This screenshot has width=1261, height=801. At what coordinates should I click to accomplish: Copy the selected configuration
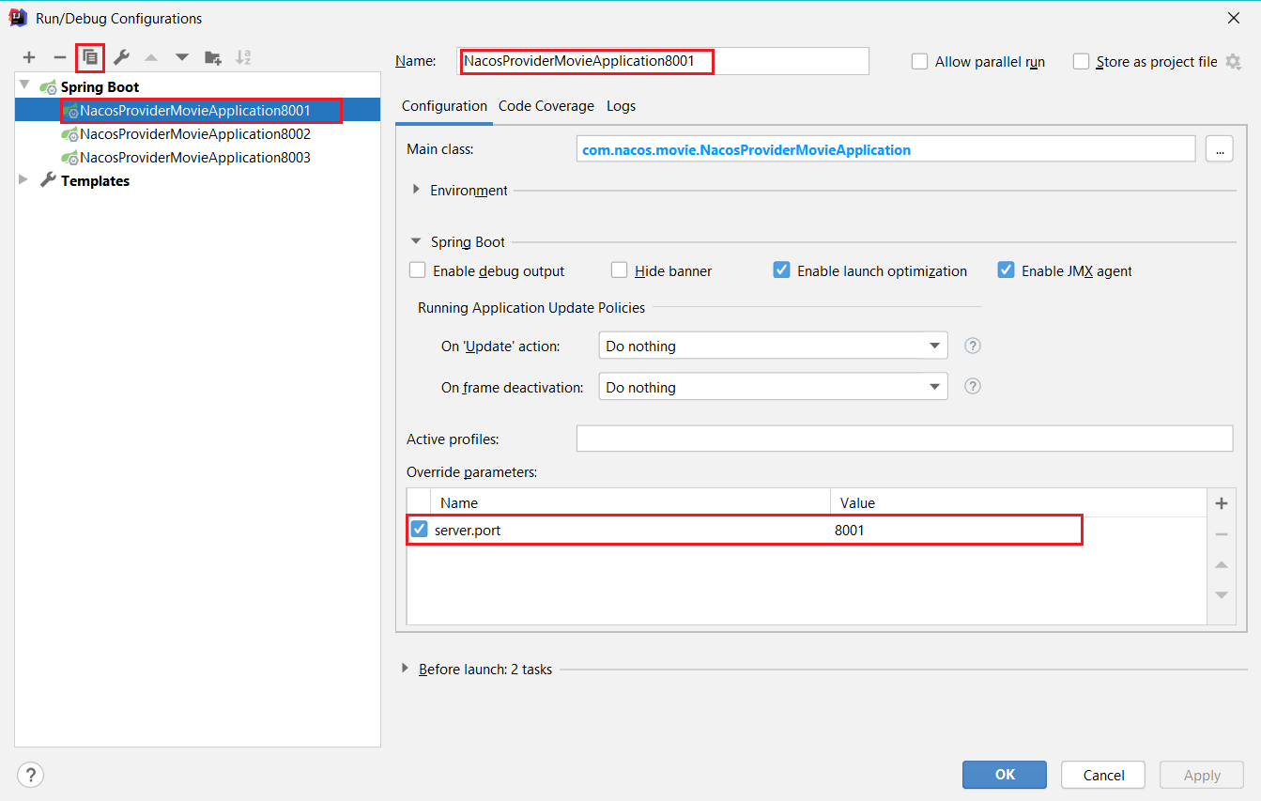pyautogui.click(x=90, y=57)
